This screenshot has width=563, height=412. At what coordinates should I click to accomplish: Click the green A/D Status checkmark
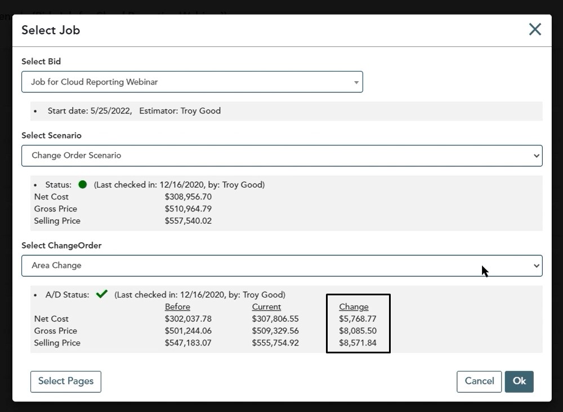coord(101,294)
